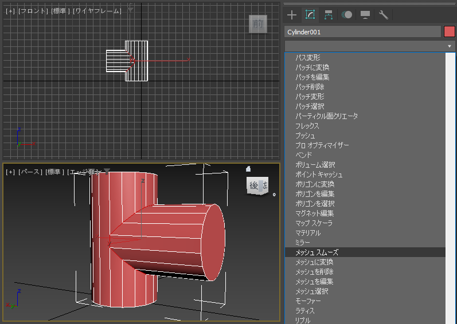Image resolution: width=457 pixels, height=324 pixels.
Task: Select パッチ削除 modifier
Action: 365,87
